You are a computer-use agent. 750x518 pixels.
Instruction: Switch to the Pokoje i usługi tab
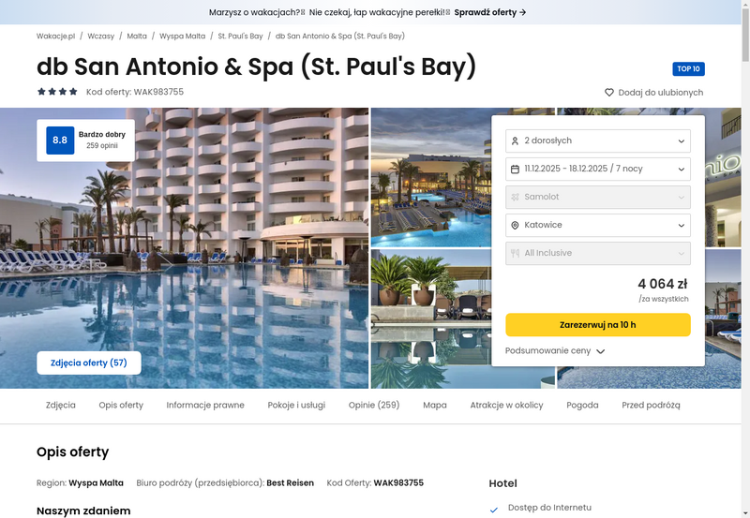[296, 406]
